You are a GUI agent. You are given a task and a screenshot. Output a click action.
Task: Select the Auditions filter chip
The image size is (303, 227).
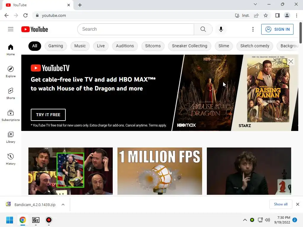pos(125,46)
